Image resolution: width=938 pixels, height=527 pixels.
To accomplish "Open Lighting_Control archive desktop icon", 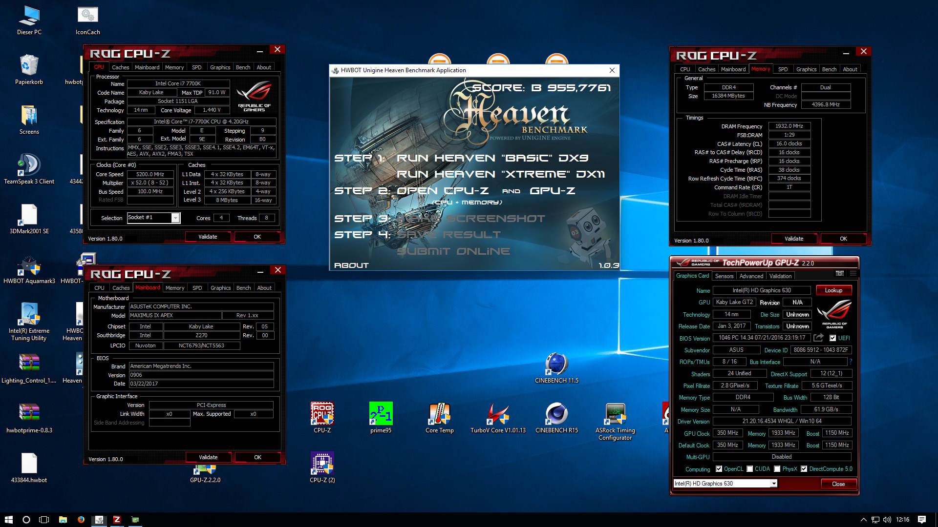I will pos(29,368).
